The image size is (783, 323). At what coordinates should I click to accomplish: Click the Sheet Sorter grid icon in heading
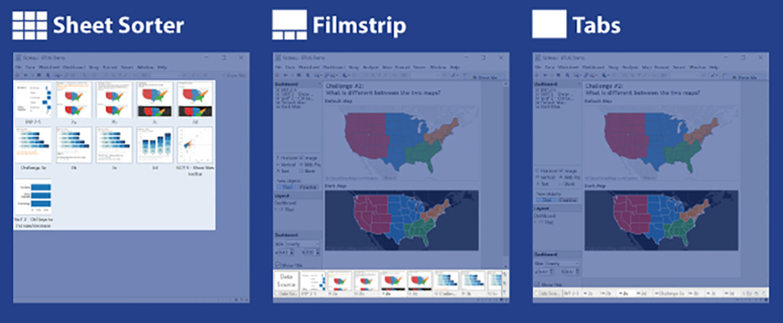tap(30, 25)
